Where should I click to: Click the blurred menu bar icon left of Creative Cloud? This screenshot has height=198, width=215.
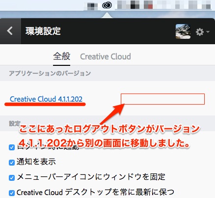(x=92, y=6)
